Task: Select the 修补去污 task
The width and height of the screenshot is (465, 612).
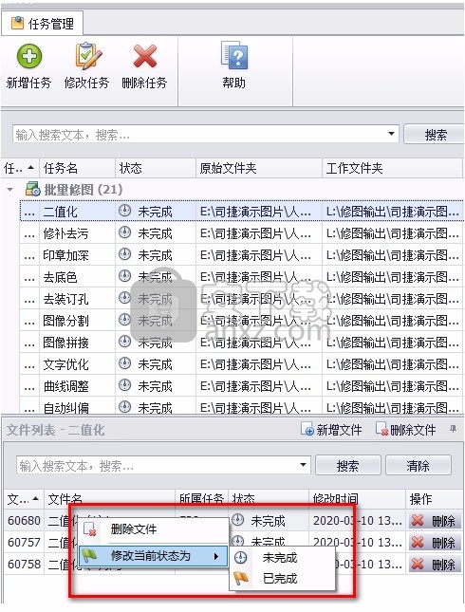Action: [x=65, y=233]
